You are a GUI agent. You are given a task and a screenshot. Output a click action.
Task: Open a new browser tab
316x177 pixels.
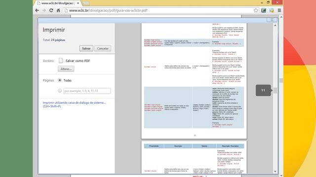coord(86,3)
